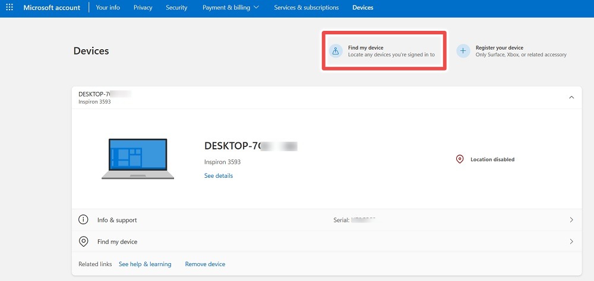
Task: Open See help & learning link
Action: tap(145, 264)
